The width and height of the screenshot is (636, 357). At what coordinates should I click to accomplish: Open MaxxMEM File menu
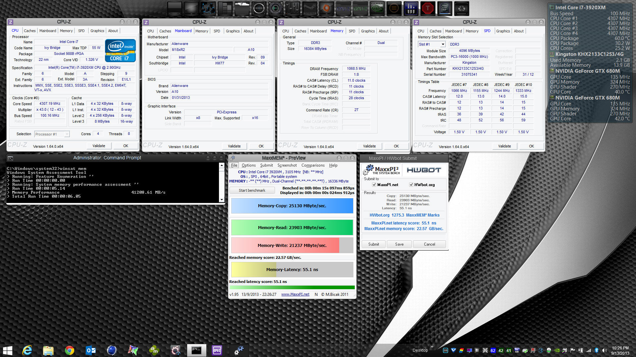234,165
